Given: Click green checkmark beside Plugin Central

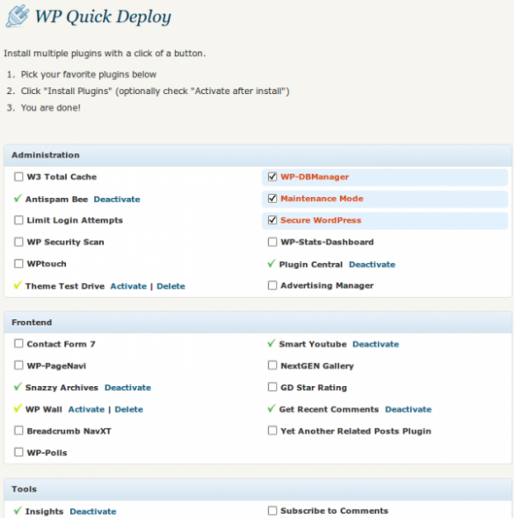Looking at the screenshot, I should click(271, 264).
